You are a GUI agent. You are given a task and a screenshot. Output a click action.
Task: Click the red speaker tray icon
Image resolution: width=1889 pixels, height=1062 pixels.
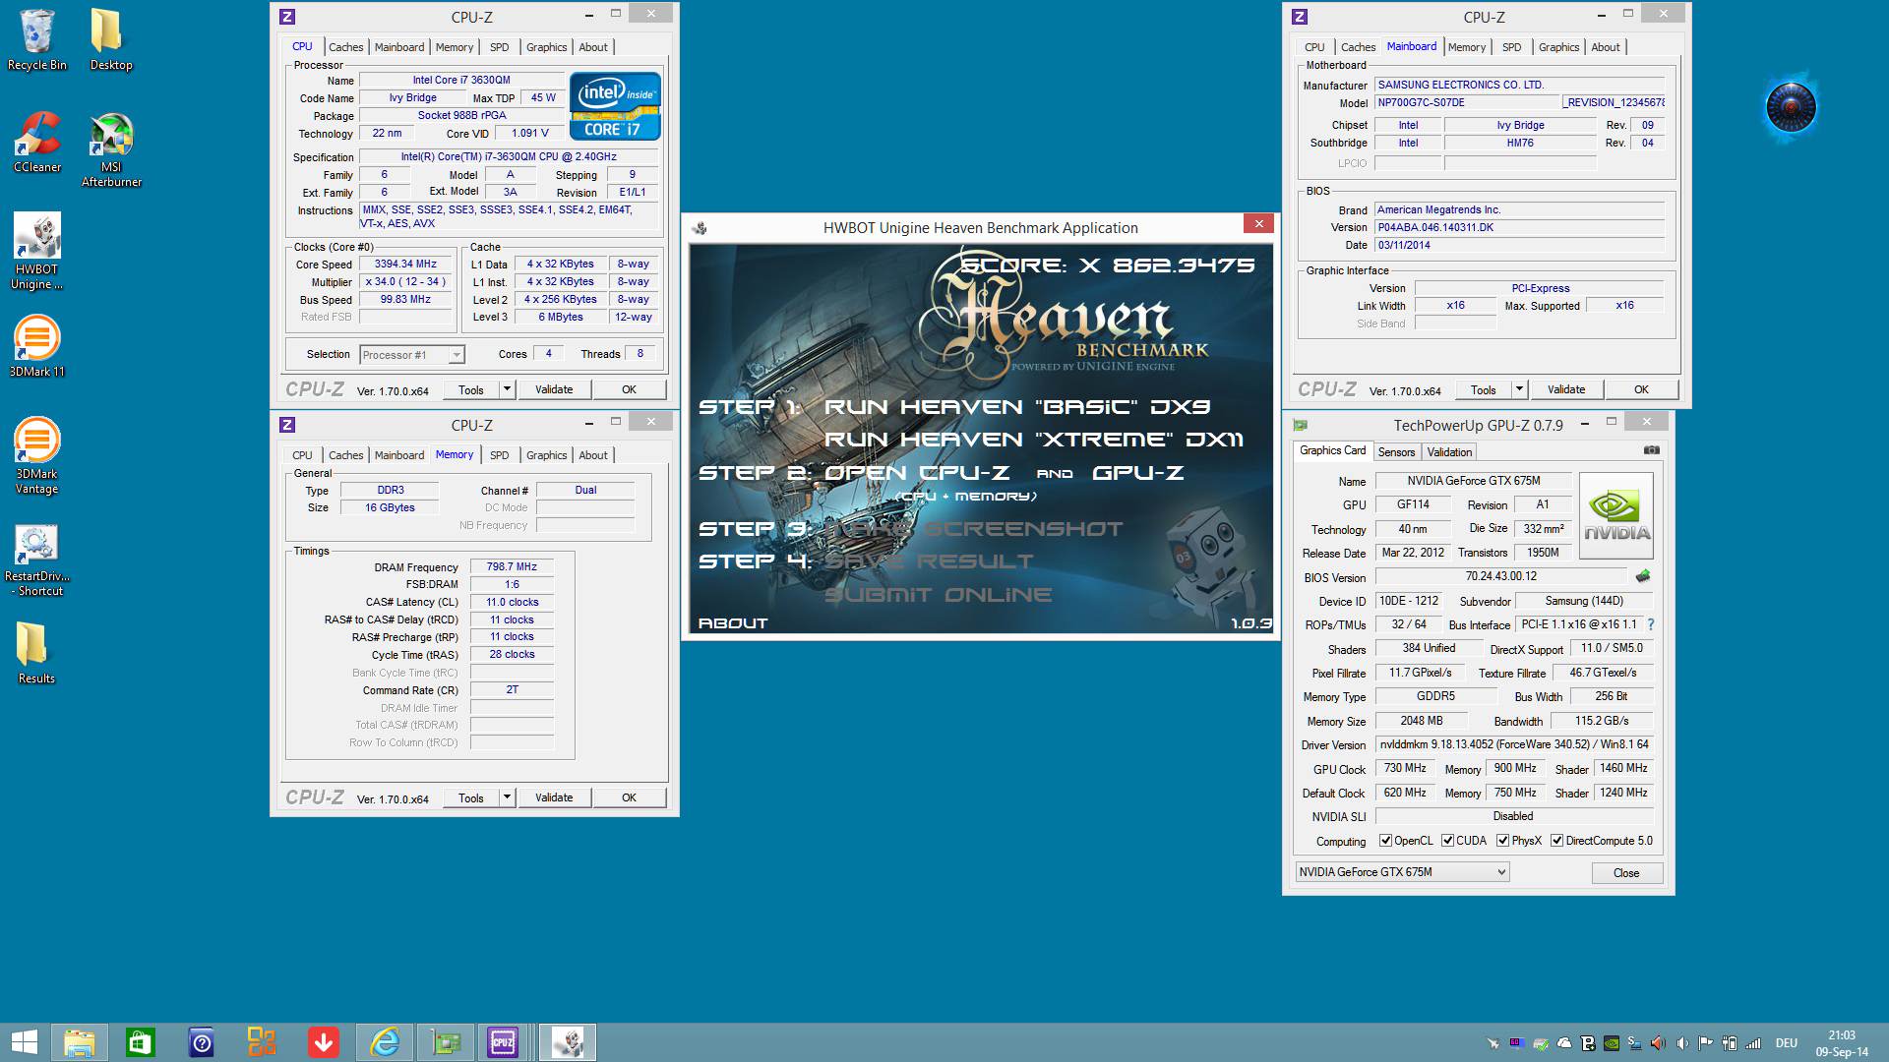(1658, 1043)
